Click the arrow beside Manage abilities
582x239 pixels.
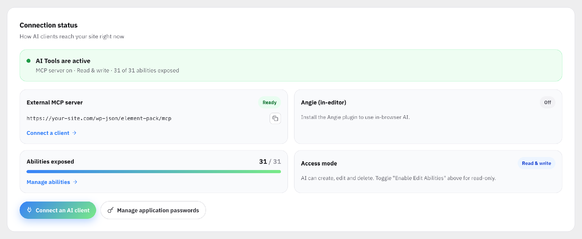coord(75,182)
